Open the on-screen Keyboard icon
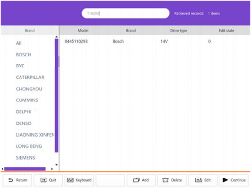The image size is (251, 189). tap(70, 180)
